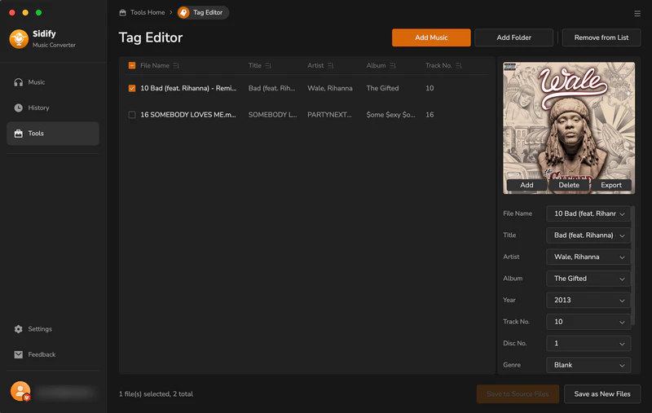This screenshot has width=652, height=413.
Task: Open Feedback in the sidebar
Action: click(53, 355)
